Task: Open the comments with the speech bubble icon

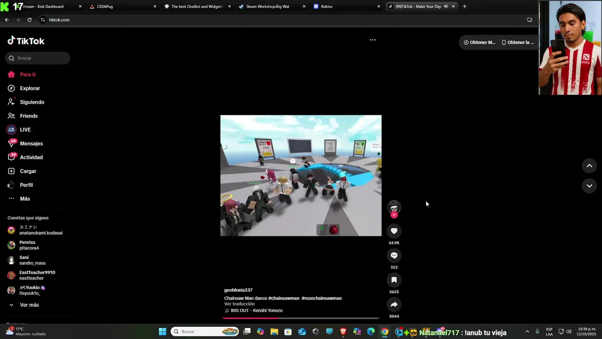Action: [x=394, y=255]
